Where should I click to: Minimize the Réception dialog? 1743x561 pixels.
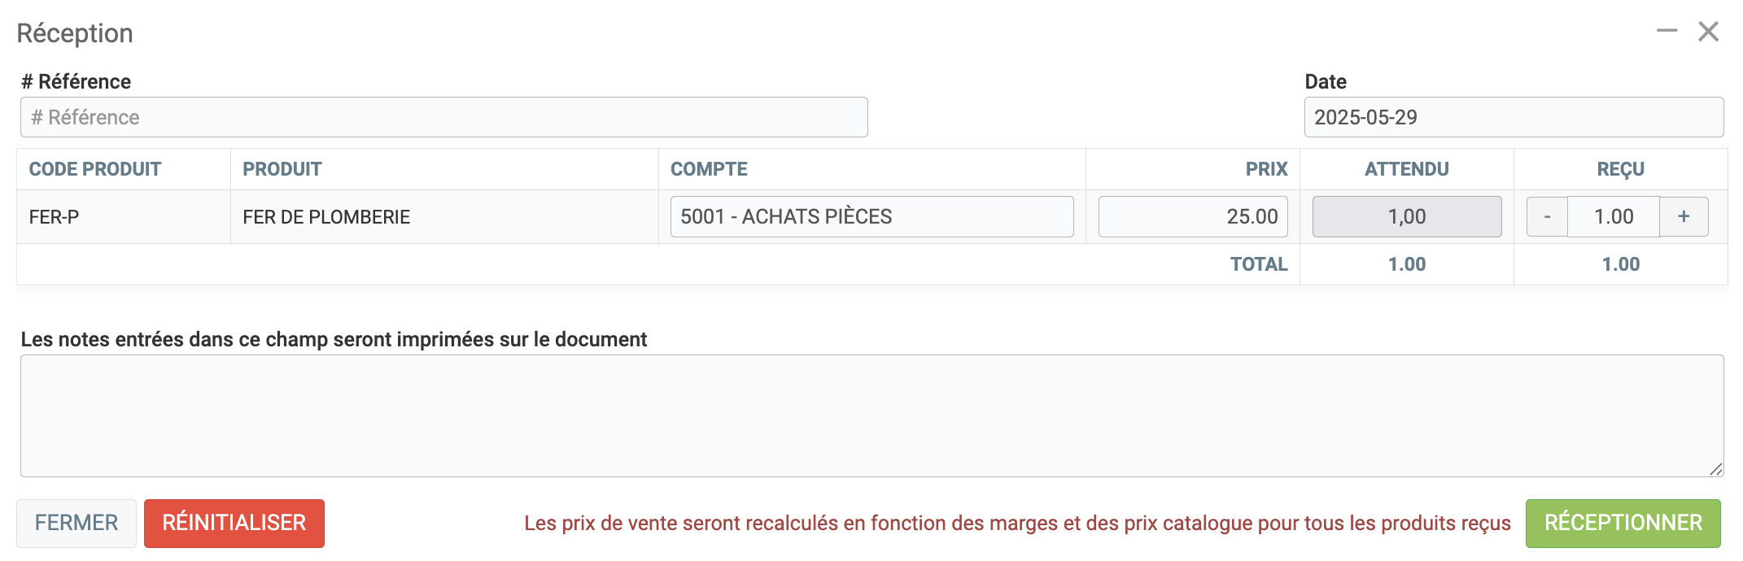(x=1667, y=31)
